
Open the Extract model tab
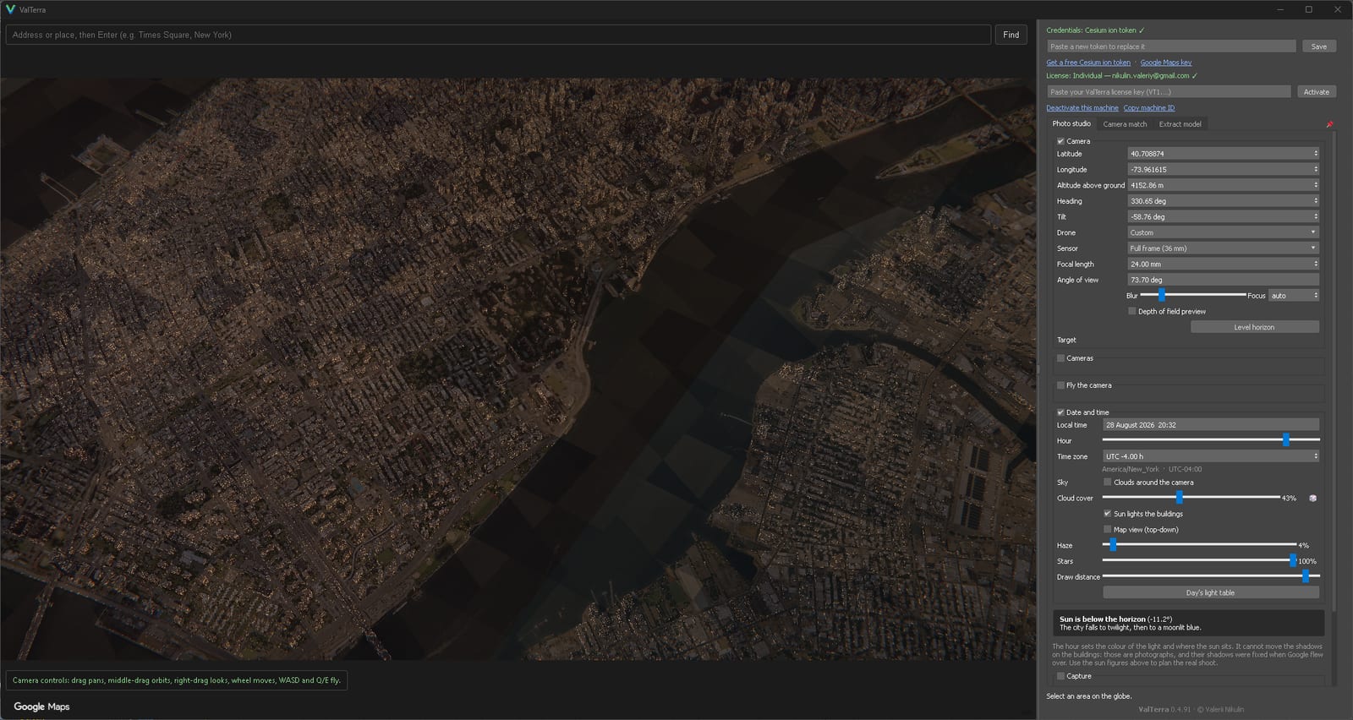click(1180, 124)
